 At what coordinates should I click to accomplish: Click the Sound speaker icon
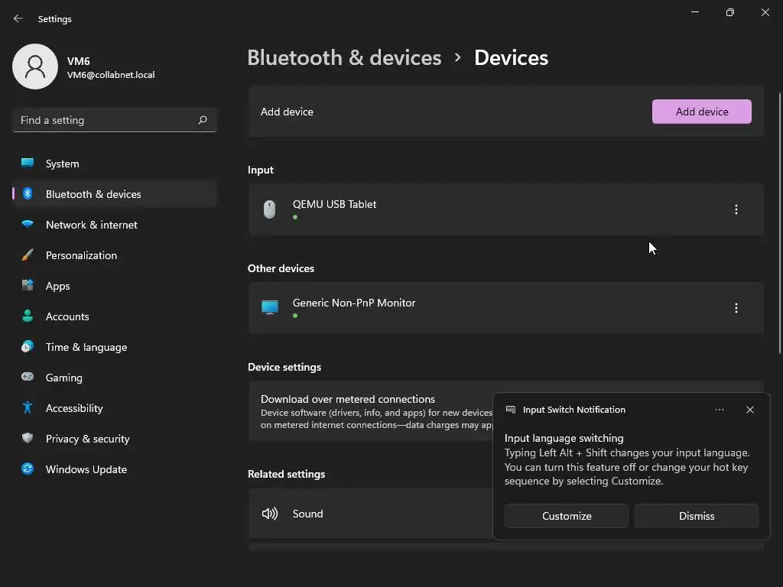tap(270, 514)
